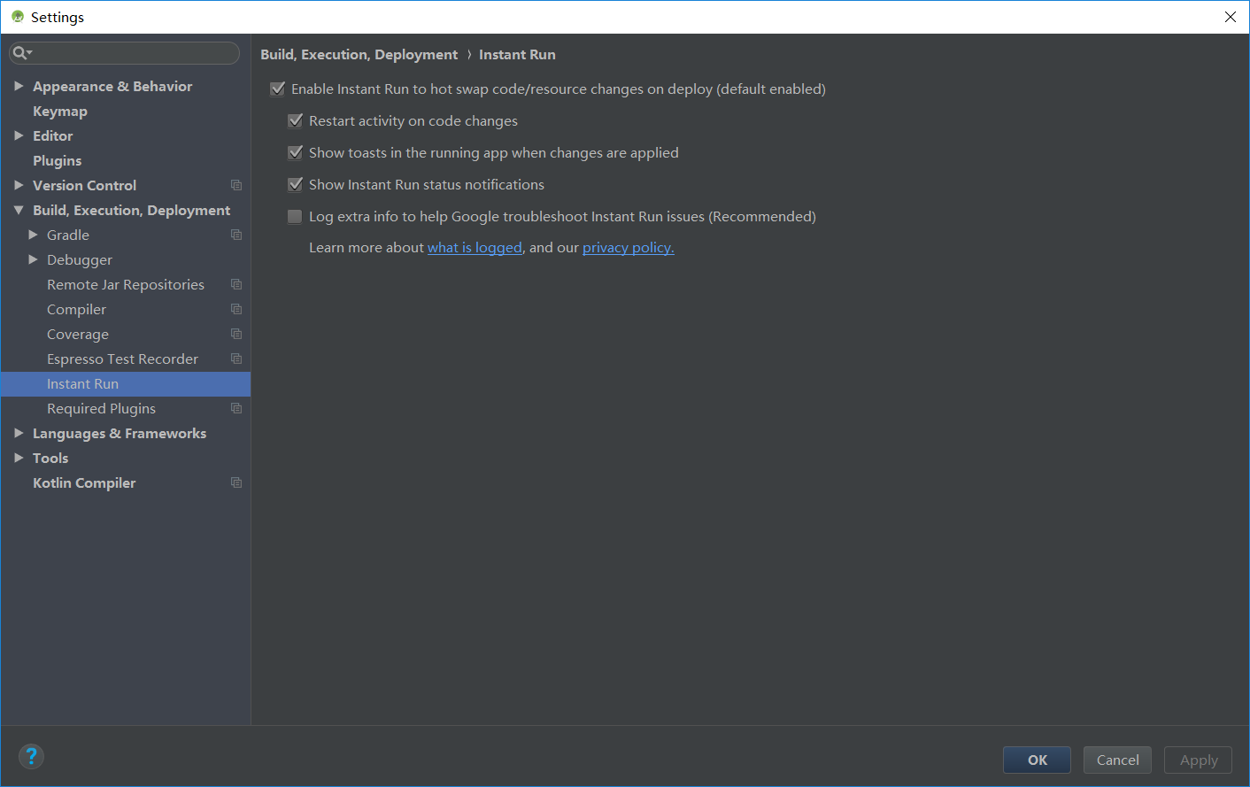This screenshot has height=787, width=1250.
Task: Close the Settings dialog window
Action: click(x=1231, y=17)
